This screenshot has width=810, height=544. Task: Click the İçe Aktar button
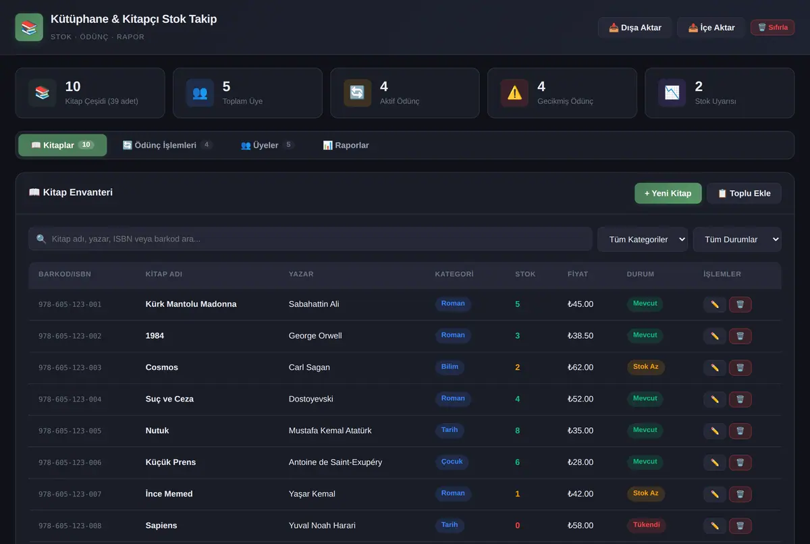click(711, 28)
